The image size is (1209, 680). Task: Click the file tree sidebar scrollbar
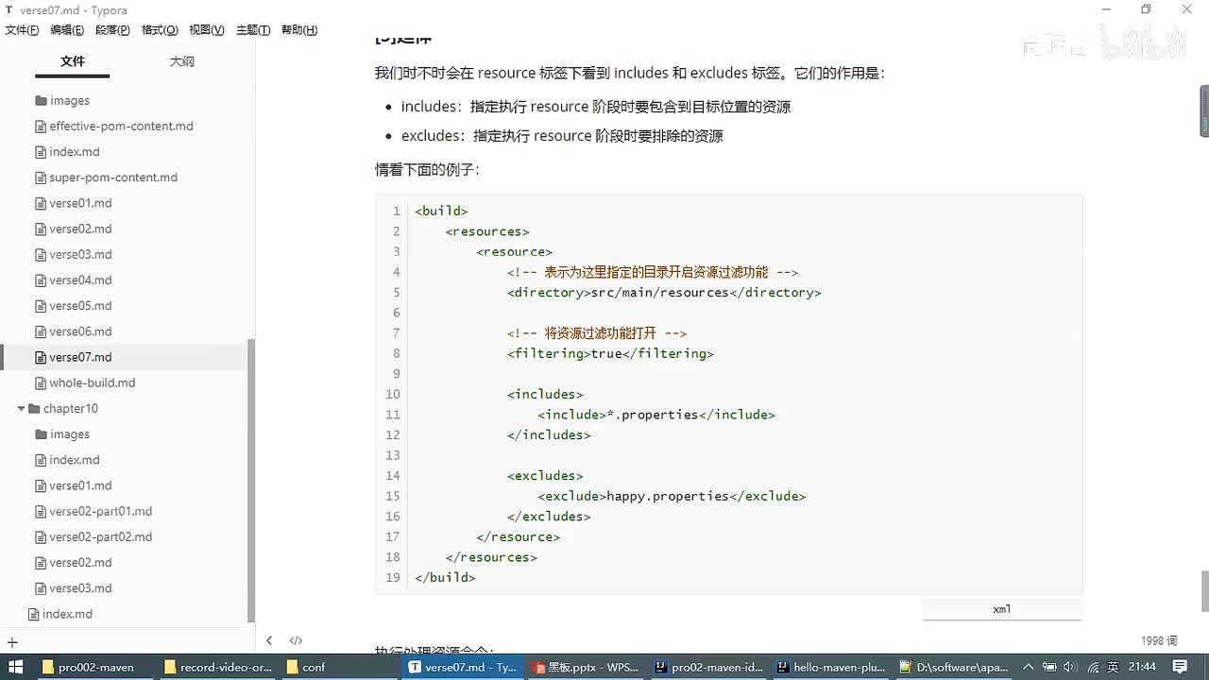[251, 482]
